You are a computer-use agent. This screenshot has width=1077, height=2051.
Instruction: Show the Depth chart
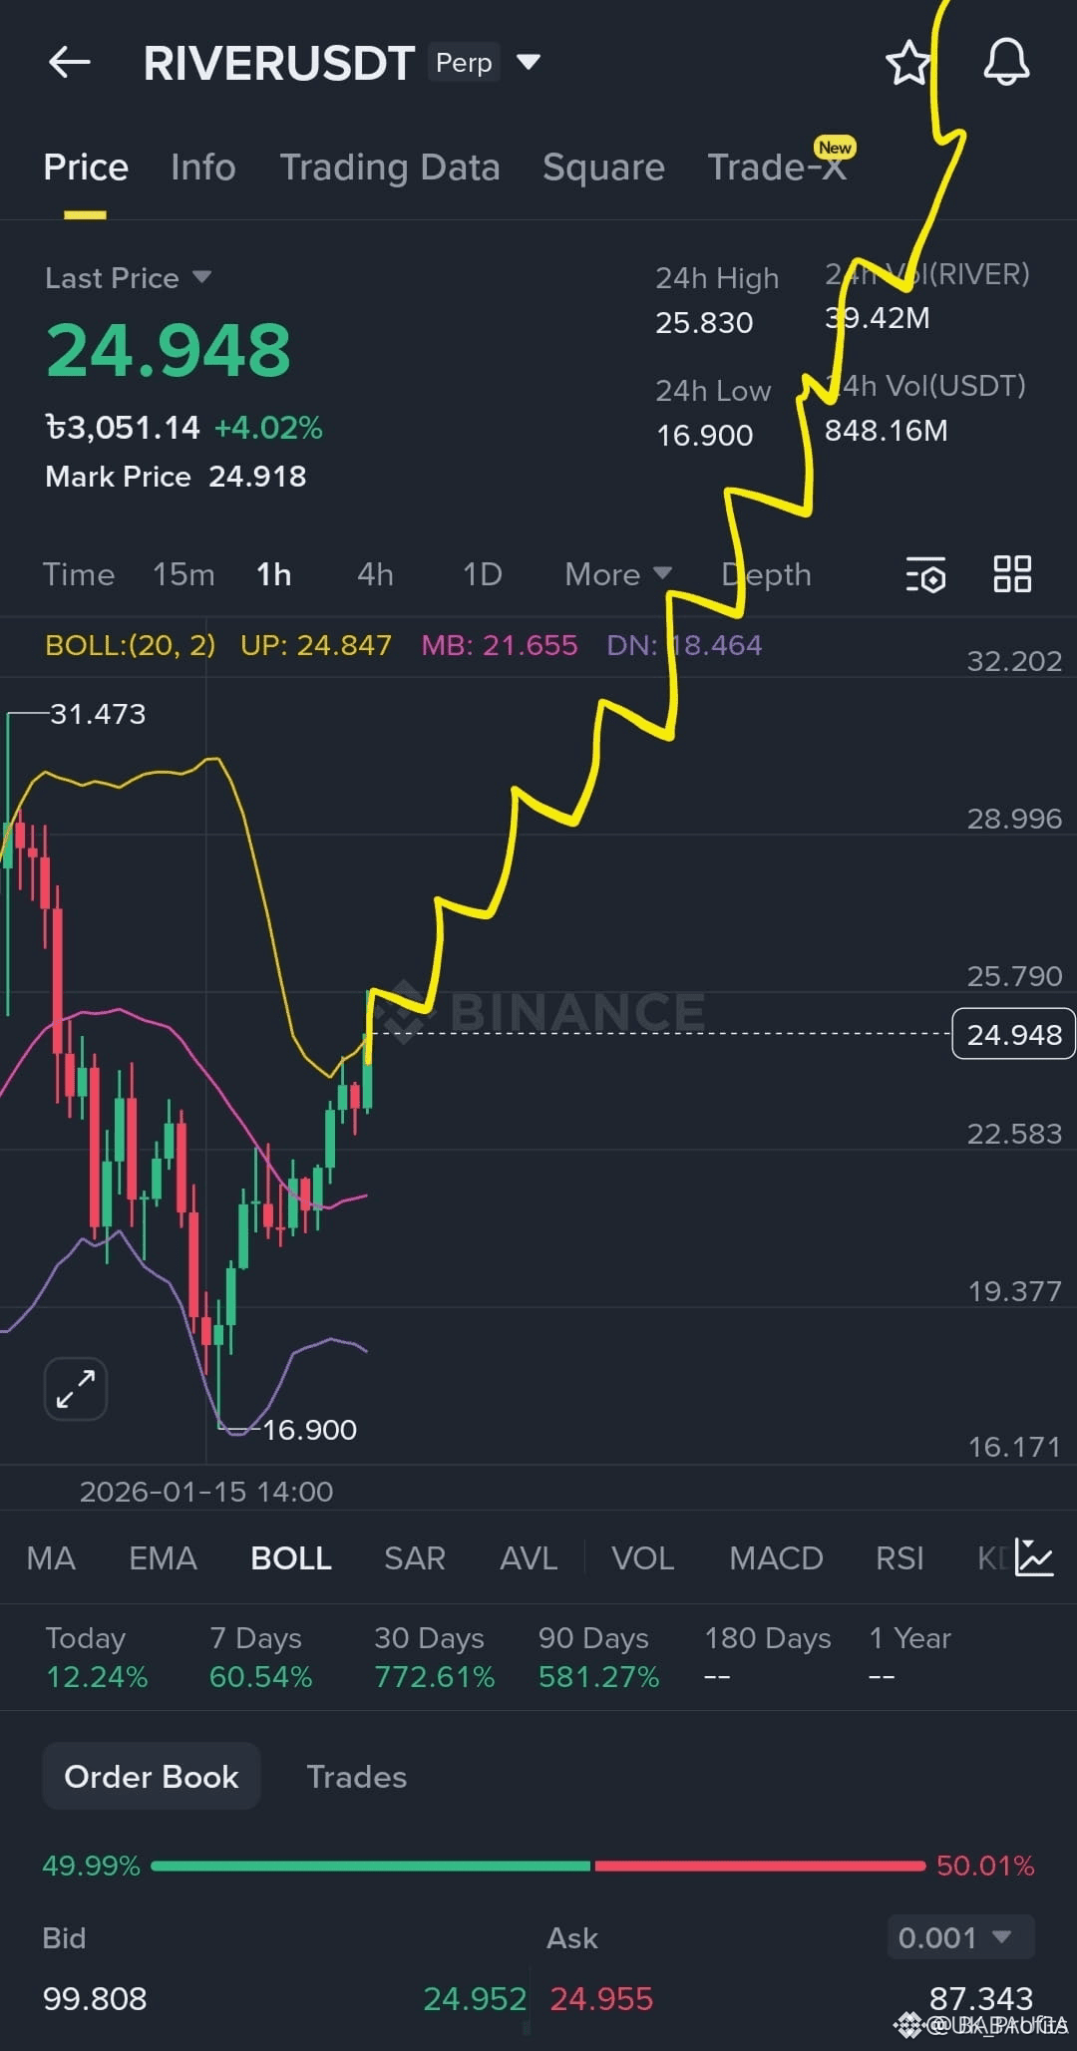point(766,574)
